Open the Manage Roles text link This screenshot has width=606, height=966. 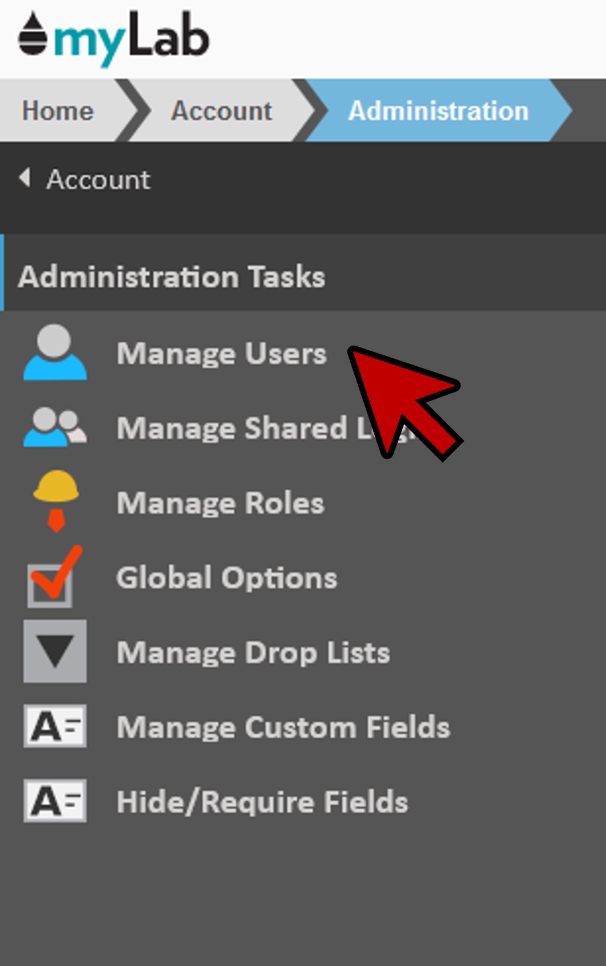[220, 503]
